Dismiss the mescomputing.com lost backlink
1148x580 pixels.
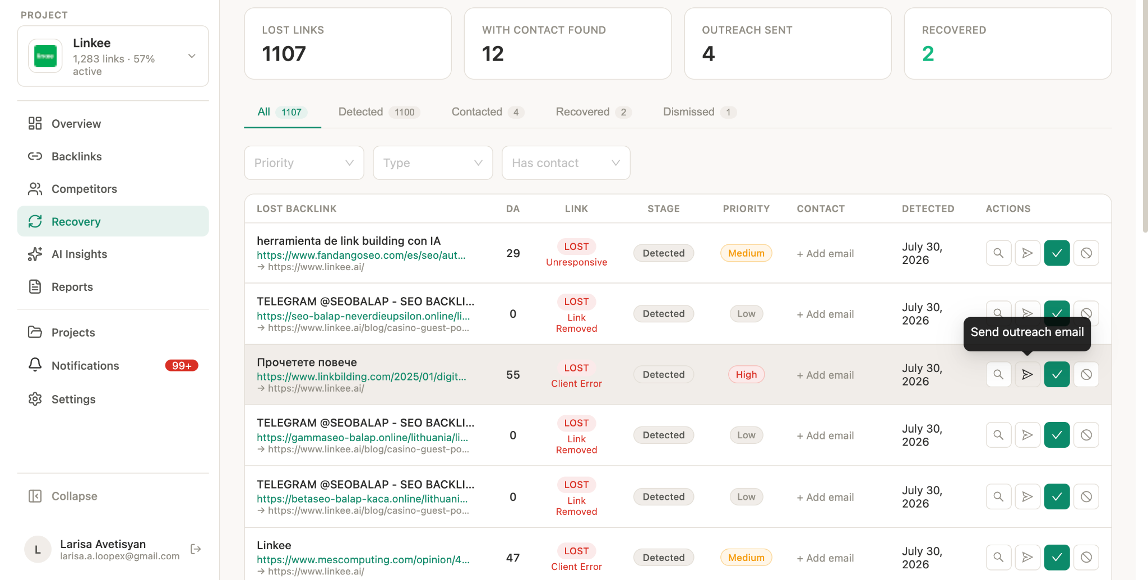tap(1086, 558)
